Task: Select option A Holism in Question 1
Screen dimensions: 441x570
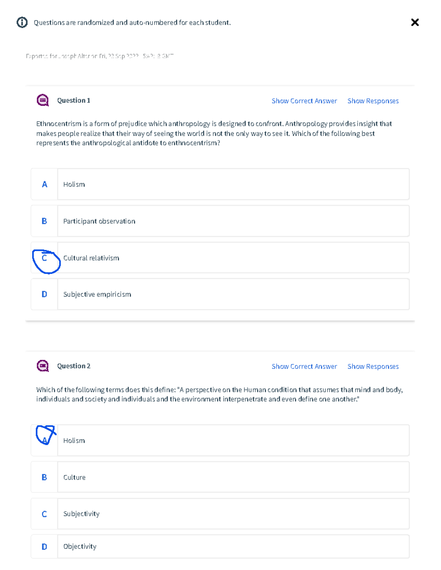Action: (x=220, y=184)
